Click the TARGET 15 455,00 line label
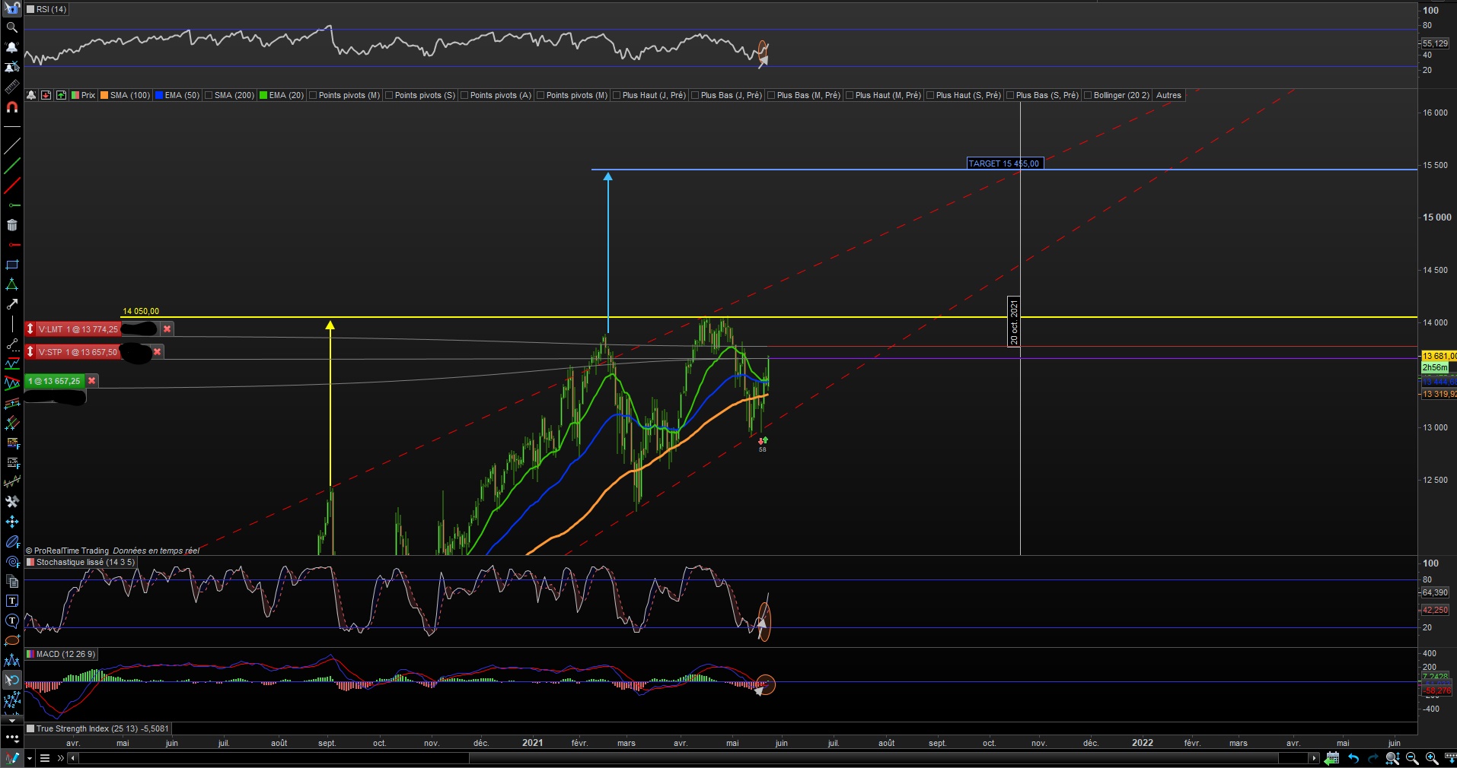Image resolution: width=1457 pixels, height=768 pixels. pyautogui.click(x=1003, y=163)
